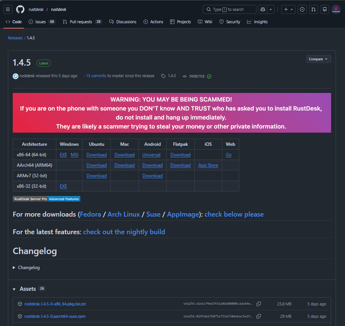Open 'check out the nightly build' link

124,232
